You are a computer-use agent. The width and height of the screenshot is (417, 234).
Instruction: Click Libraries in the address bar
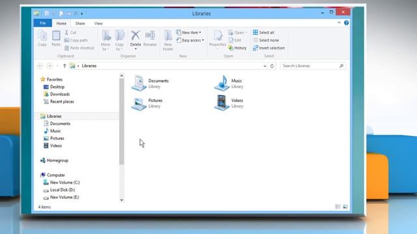point(89,66)
